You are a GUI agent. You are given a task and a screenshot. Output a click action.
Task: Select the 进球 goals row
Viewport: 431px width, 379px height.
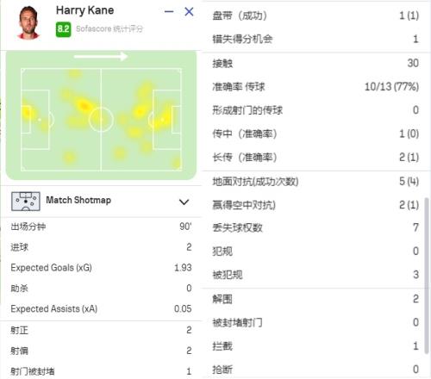point(101,247)
